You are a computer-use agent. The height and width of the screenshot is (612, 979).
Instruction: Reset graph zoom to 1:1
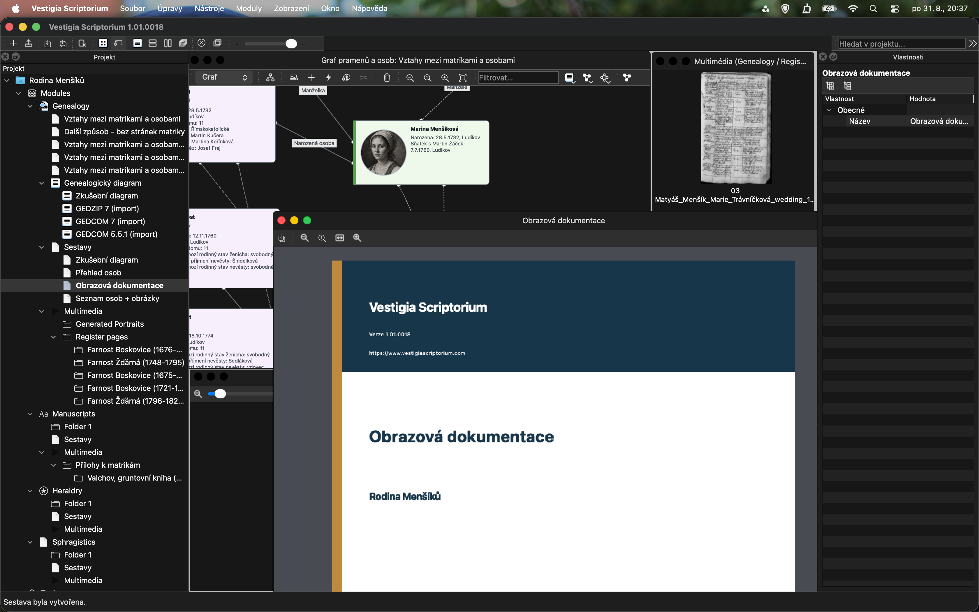pos(428,78)
